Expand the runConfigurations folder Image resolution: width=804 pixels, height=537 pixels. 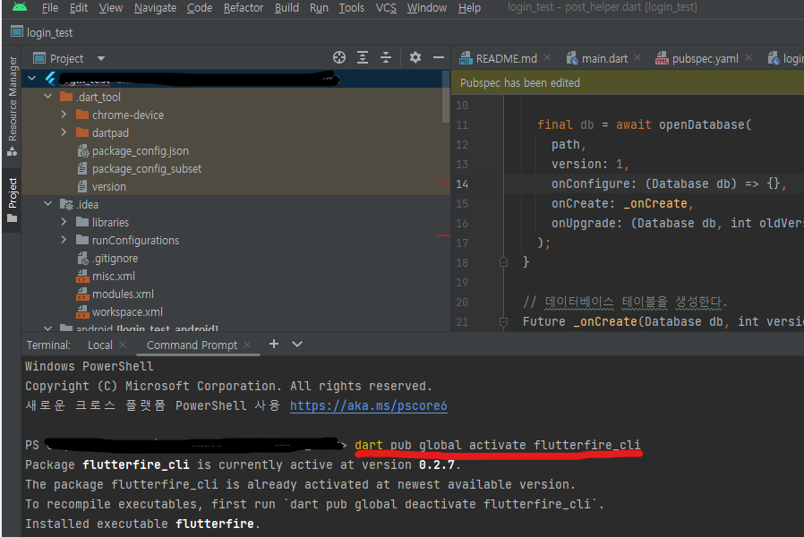pos(64,240)
